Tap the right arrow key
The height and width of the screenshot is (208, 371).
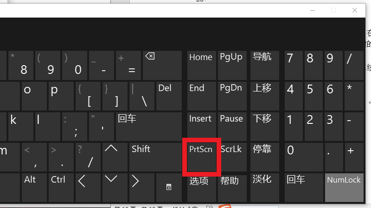pos(142,188)
